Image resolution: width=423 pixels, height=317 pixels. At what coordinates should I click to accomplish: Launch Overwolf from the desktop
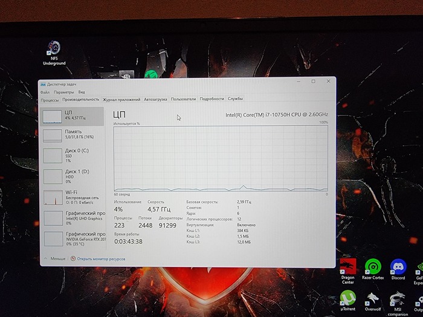(373, 301)
